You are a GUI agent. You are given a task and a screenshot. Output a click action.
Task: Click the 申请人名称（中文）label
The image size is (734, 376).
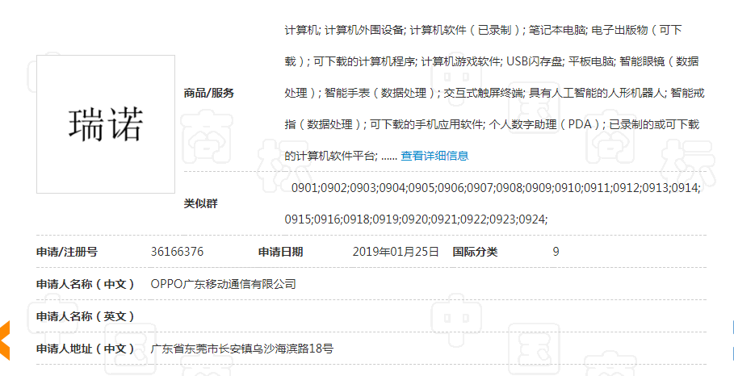pos(86,284)
